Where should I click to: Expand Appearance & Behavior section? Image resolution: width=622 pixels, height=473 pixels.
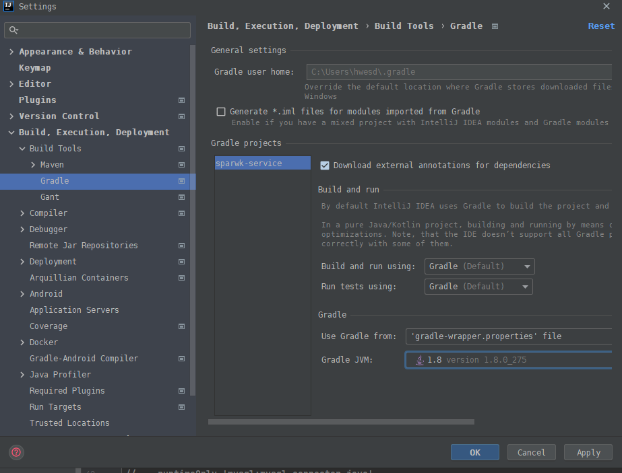pos(11,52)
